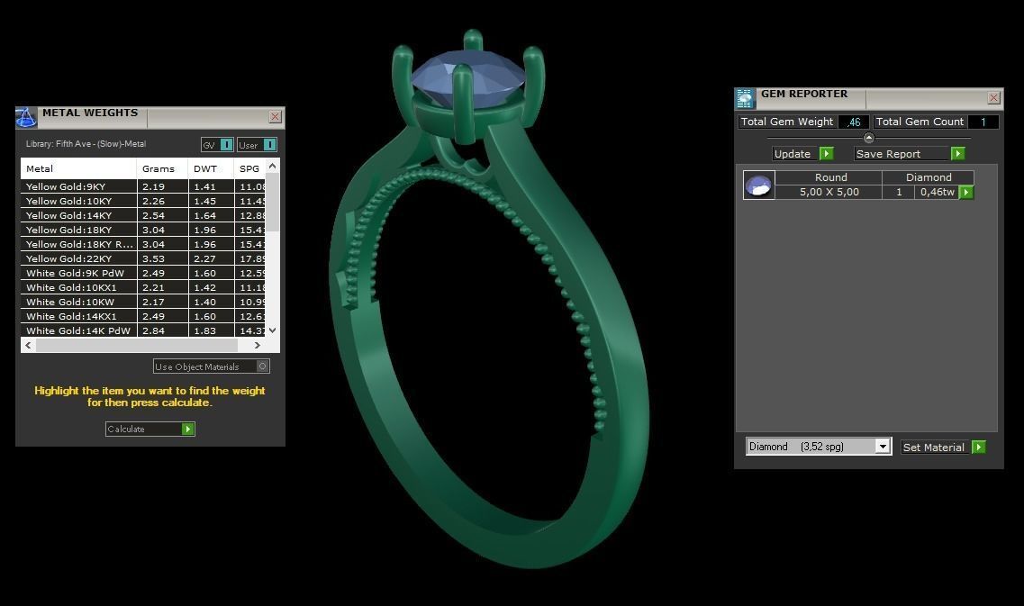Click the Round shape header cell
Viewport: 1024px width, 606px height.
830,177
